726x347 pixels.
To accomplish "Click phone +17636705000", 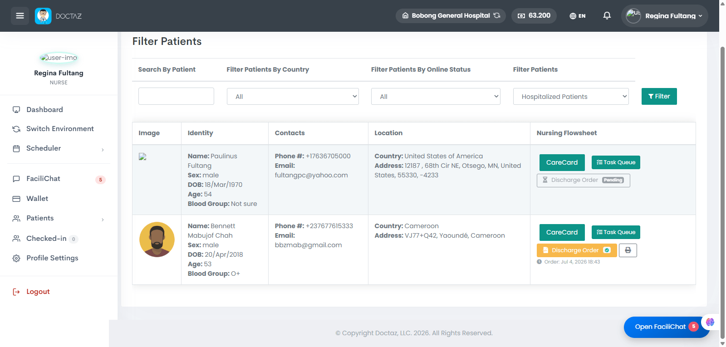I will point(328,156).
